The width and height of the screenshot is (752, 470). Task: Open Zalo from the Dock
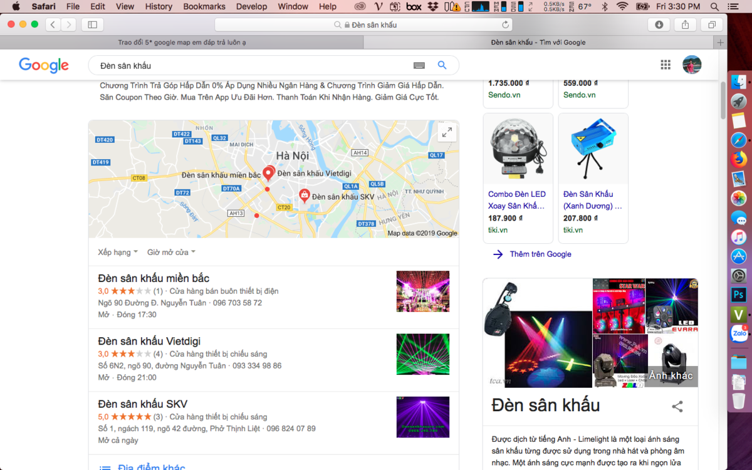739,333
